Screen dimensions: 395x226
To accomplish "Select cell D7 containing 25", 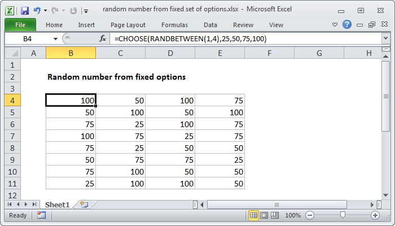I will (170, 136).
